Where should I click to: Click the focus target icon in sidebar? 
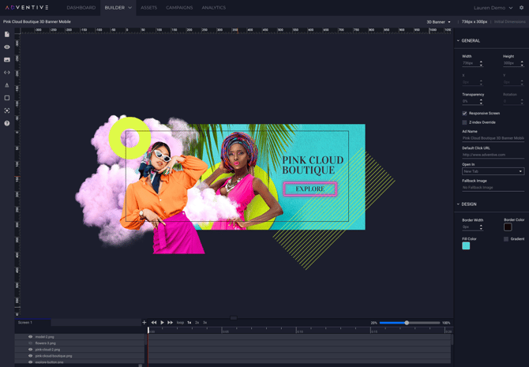7,110
